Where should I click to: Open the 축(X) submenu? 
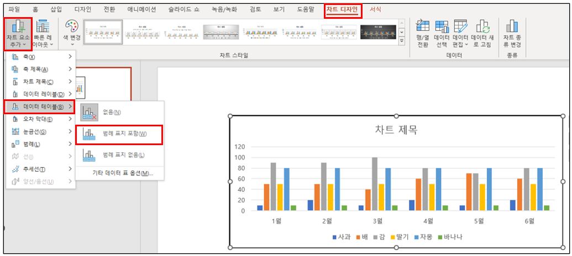41,57
